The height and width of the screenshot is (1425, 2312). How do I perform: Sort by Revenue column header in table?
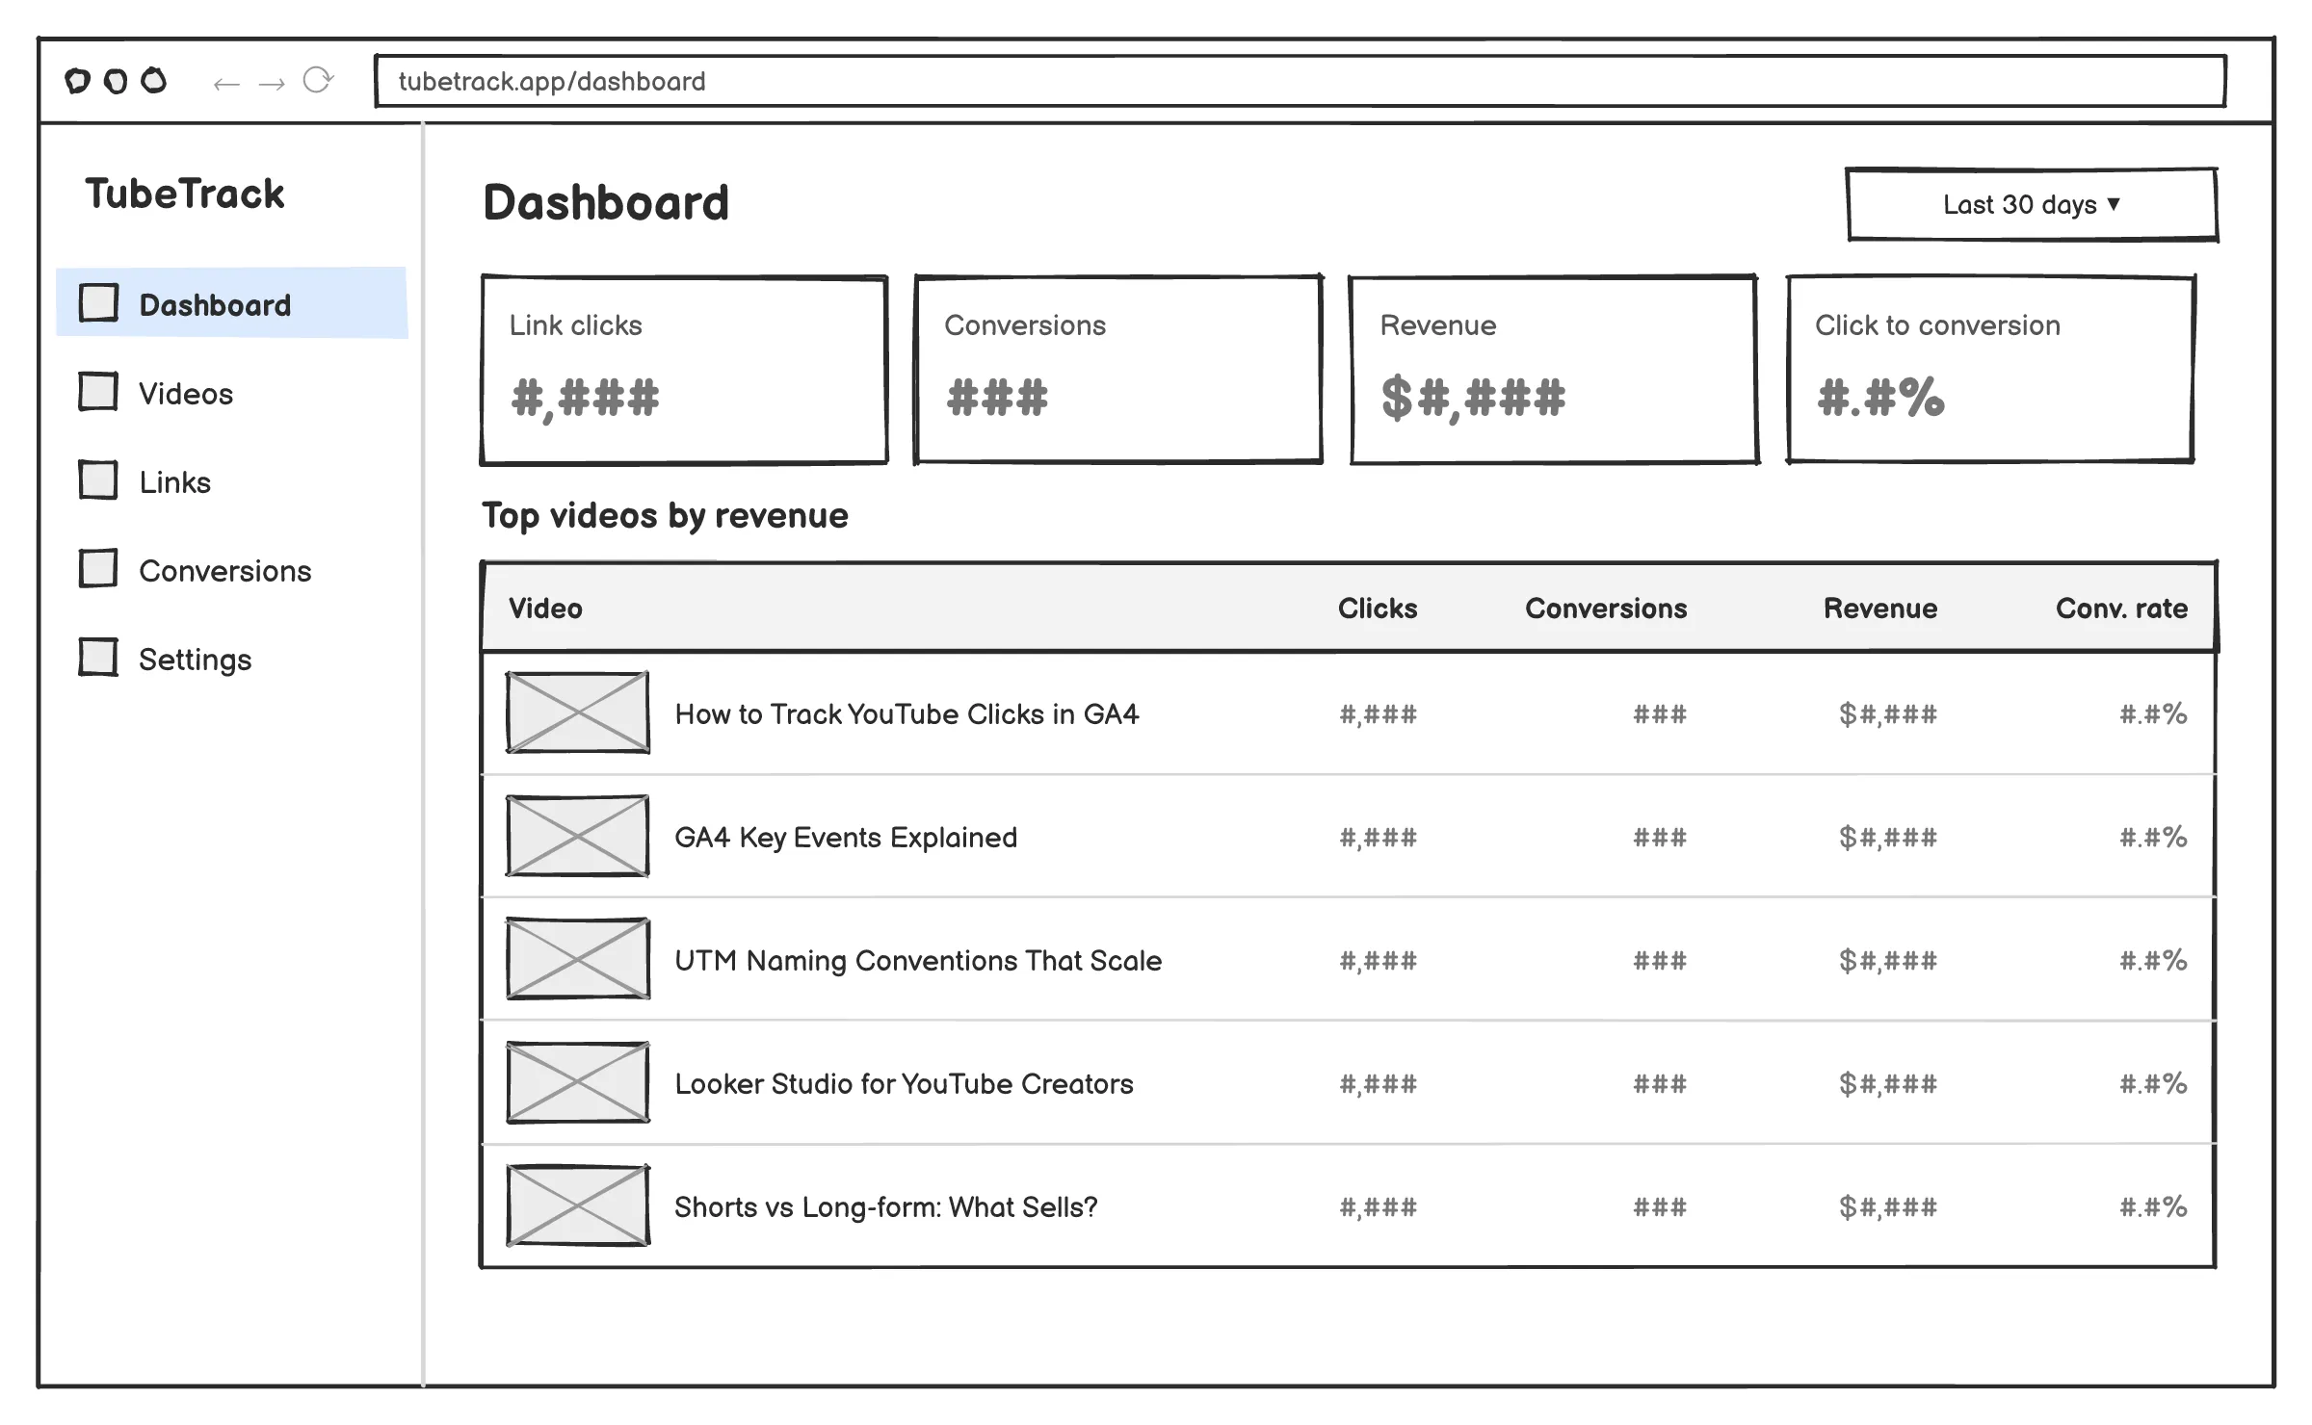(x=1880, y=609)
